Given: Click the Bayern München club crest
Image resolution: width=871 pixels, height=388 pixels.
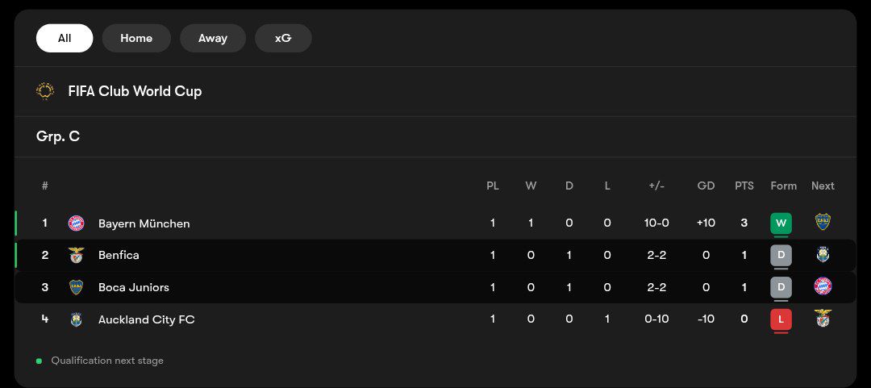Looking at the screenshot, I should point(76,223).
